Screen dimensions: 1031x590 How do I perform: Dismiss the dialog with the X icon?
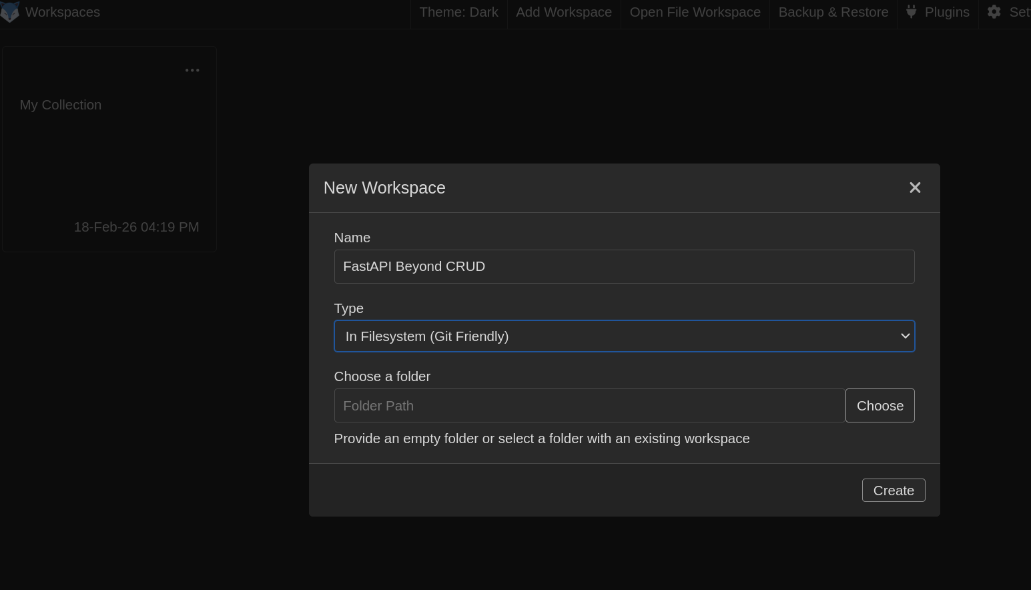915,188
